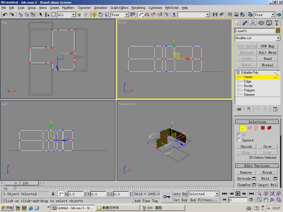This screenshot has width=283, height=212.
Task: Open the Reference Coordinate System View dropdown
Action: tap(127, 15)
